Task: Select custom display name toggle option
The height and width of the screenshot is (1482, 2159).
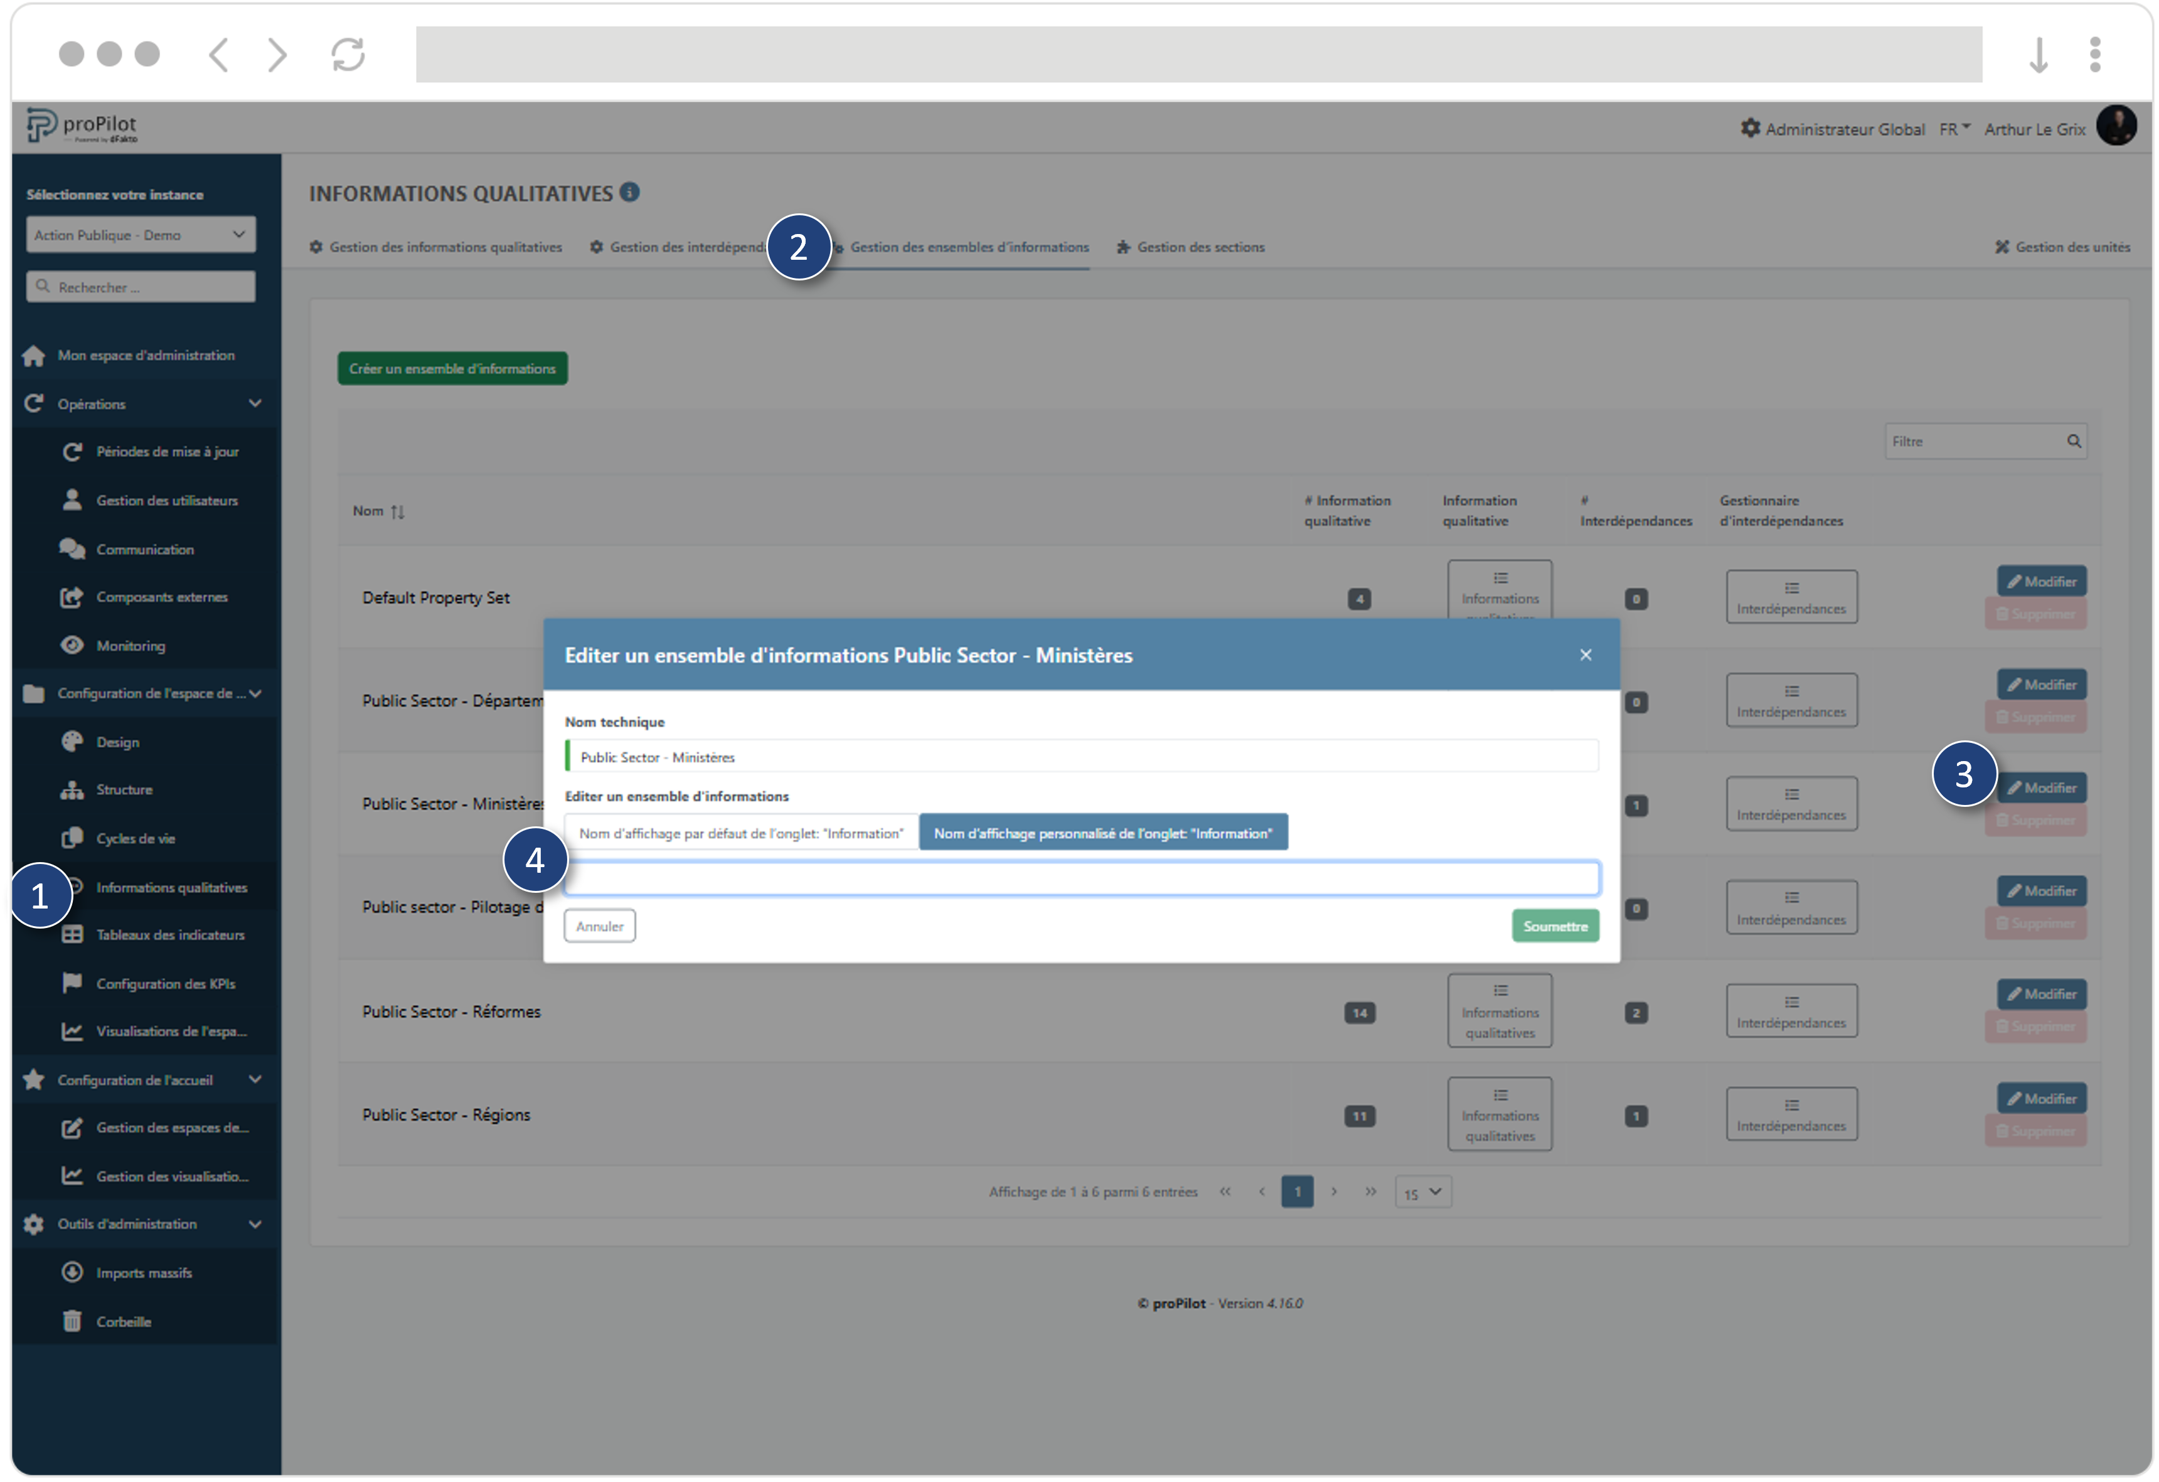Action: pos(1103,833)
